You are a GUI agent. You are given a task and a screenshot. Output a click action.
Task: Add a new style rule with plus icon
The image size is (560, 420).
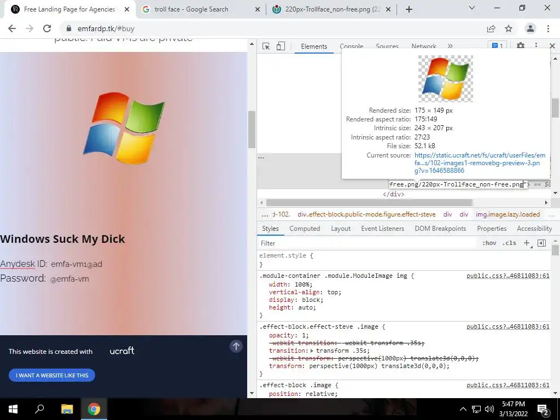(x=527, y=243)
